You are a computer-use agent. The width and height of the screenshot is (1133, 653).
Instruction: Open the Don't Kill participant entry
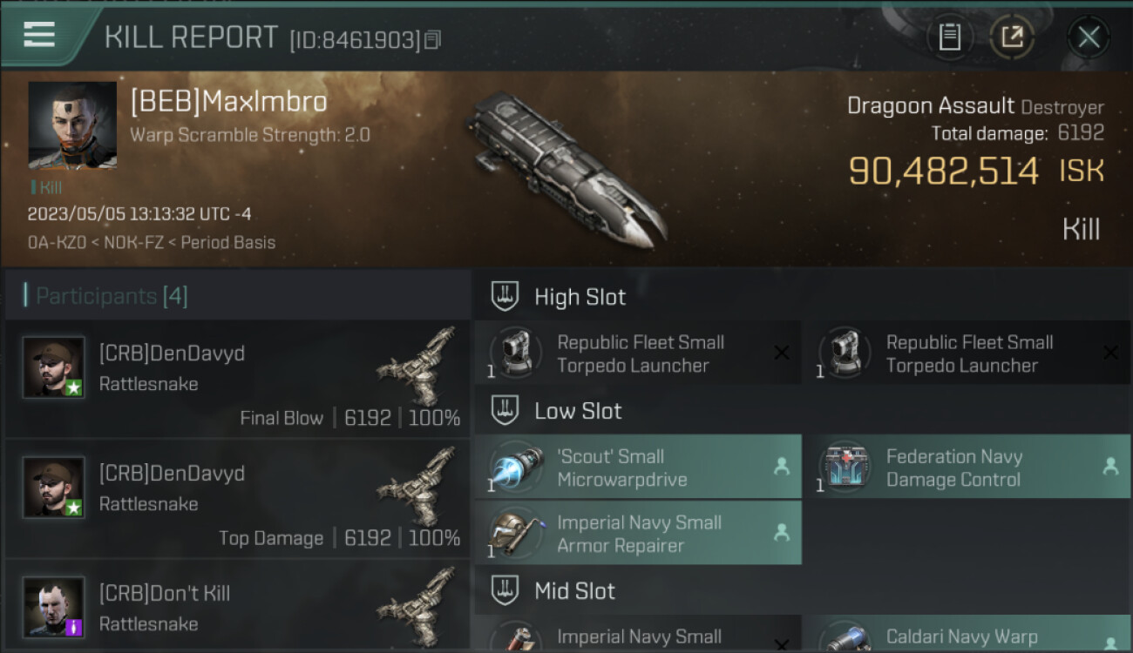237,609
